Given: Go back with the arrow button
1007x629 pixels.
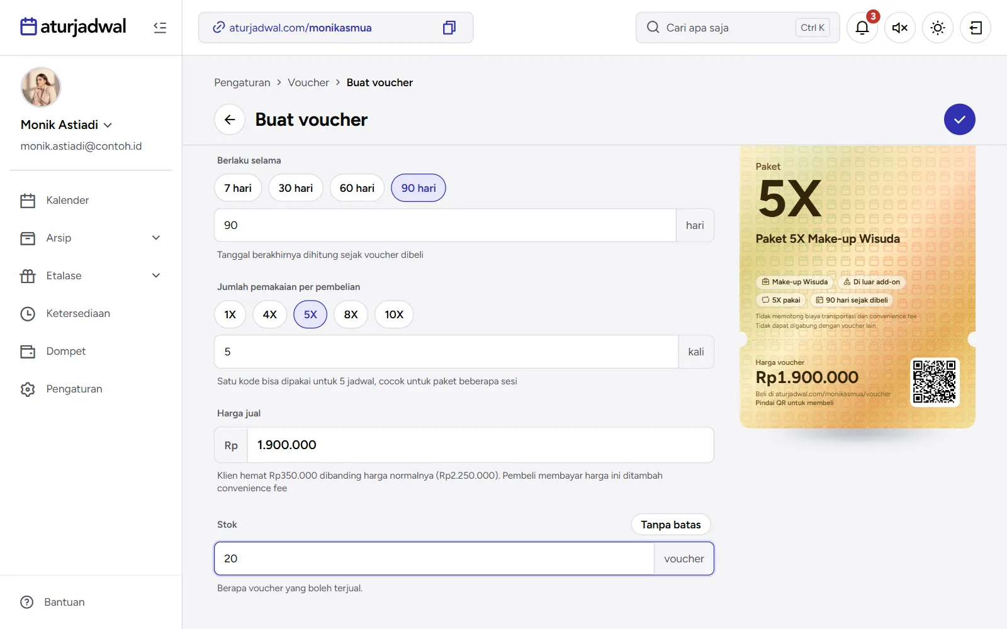Looking at the screenshot, I should point(230,120).
